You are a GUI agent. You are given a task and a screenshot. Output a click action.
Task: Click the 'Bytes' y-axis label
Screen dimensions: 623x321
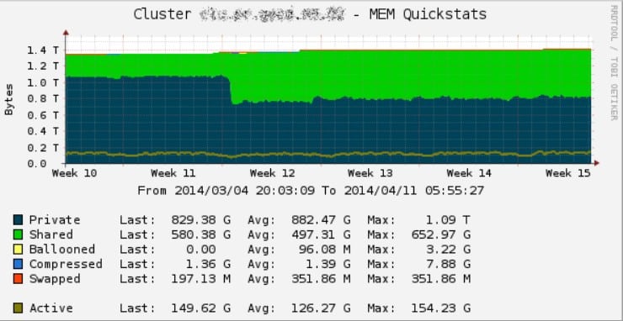tap(9, 99)
